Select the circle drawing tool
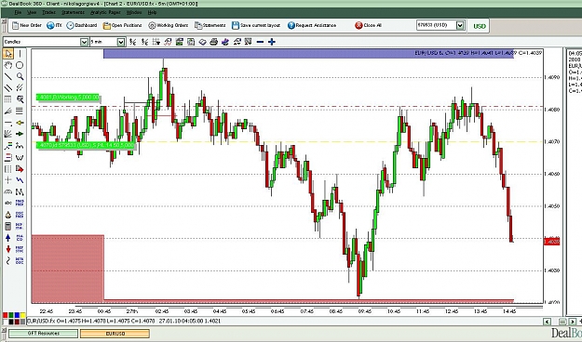582x342 pixels. tap(20, 65)
